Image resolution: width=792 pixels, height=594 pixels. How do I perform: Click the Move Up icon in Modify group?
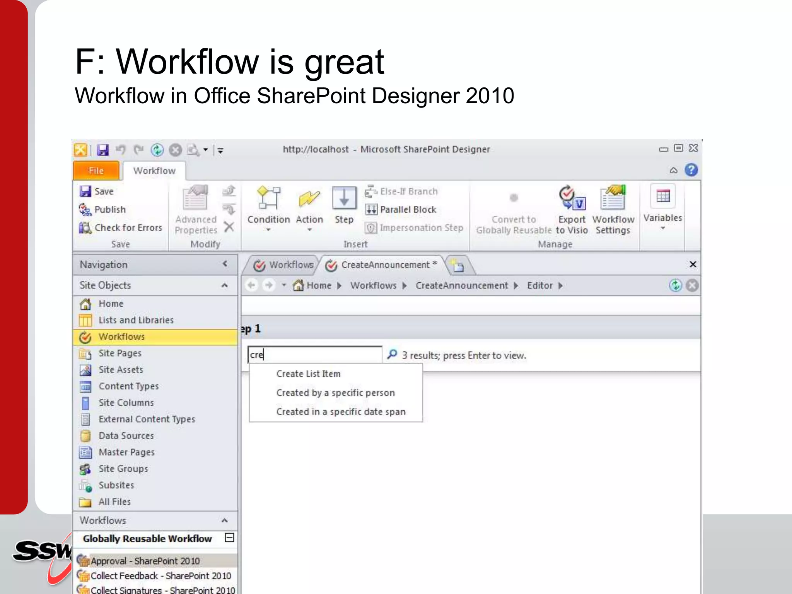tap(229, 191)
